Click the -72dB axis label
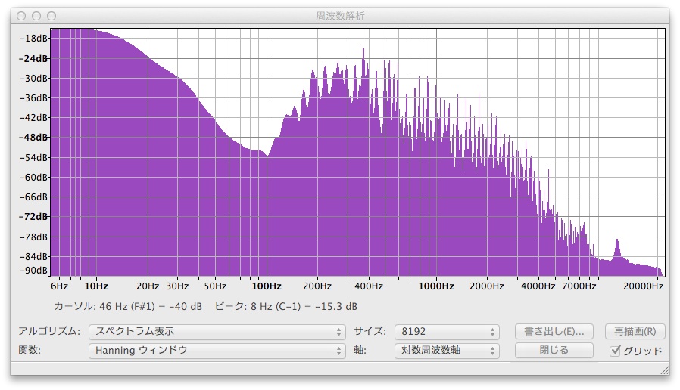Viewport: 680px width, 390px height. [33, 216]
